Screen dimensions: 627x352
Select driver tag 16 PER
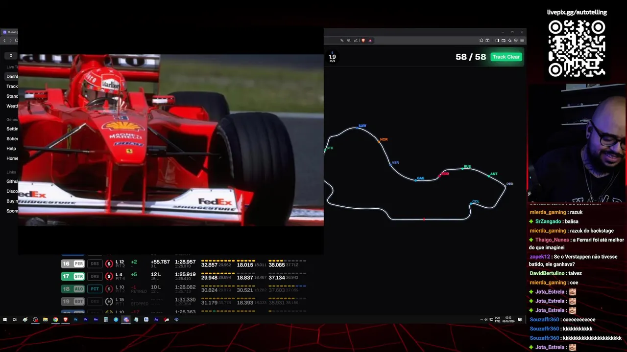click(x=72, y=264)
